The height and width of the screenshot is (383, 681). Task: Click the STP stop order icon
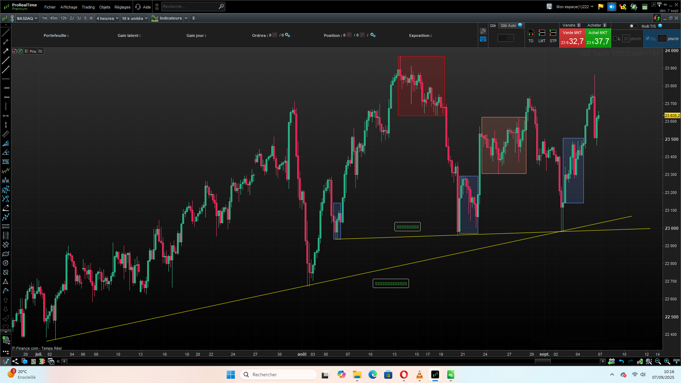click(553, 33)
